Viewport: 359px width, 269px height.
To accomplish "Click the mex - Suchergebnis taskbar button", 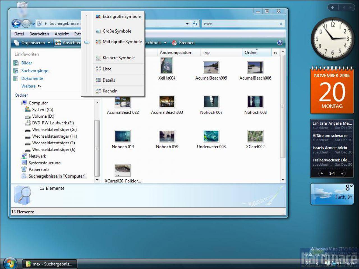I will coord(49,264).
